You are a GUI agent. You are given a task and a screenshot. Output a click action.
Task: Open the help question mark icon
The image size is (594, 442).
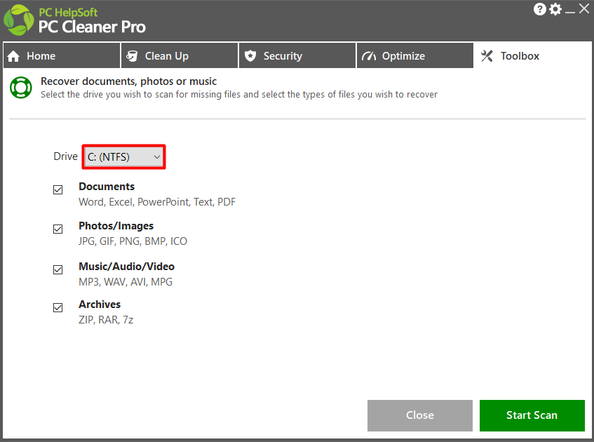tap(540, 9)
